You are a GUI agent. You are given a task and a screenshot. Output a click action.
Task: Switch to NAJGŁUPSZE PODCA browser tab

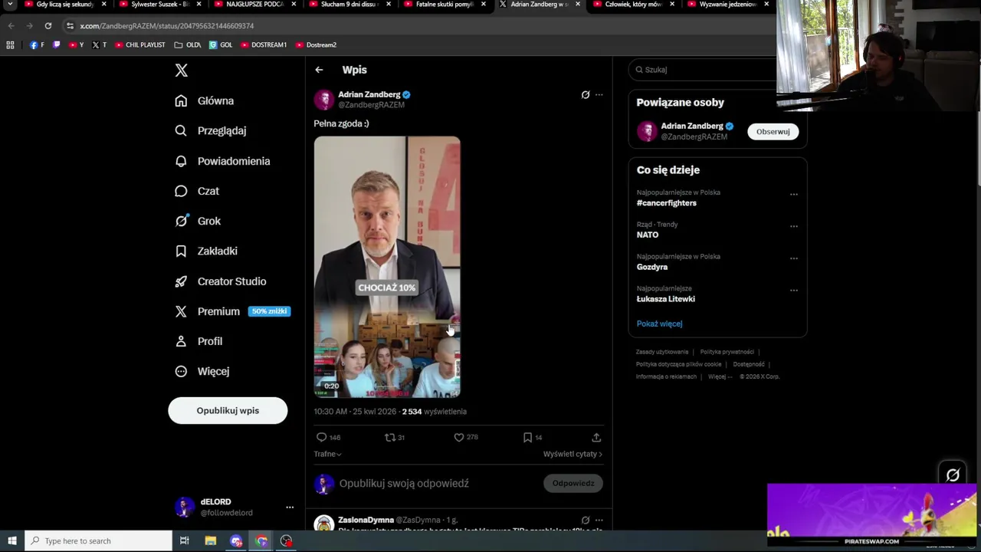254,5
